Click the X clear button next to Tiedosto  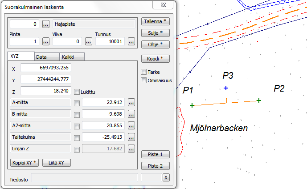click(x=166, y=177)
